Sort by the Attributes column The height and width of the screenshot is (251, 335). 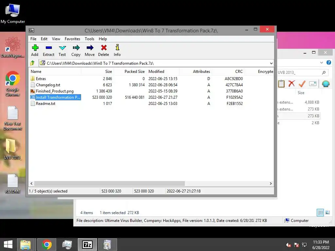pos(195,72)
